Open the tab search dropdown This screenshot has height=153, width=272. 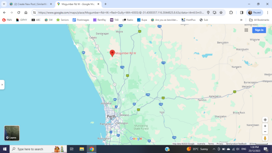pos(4,4)
